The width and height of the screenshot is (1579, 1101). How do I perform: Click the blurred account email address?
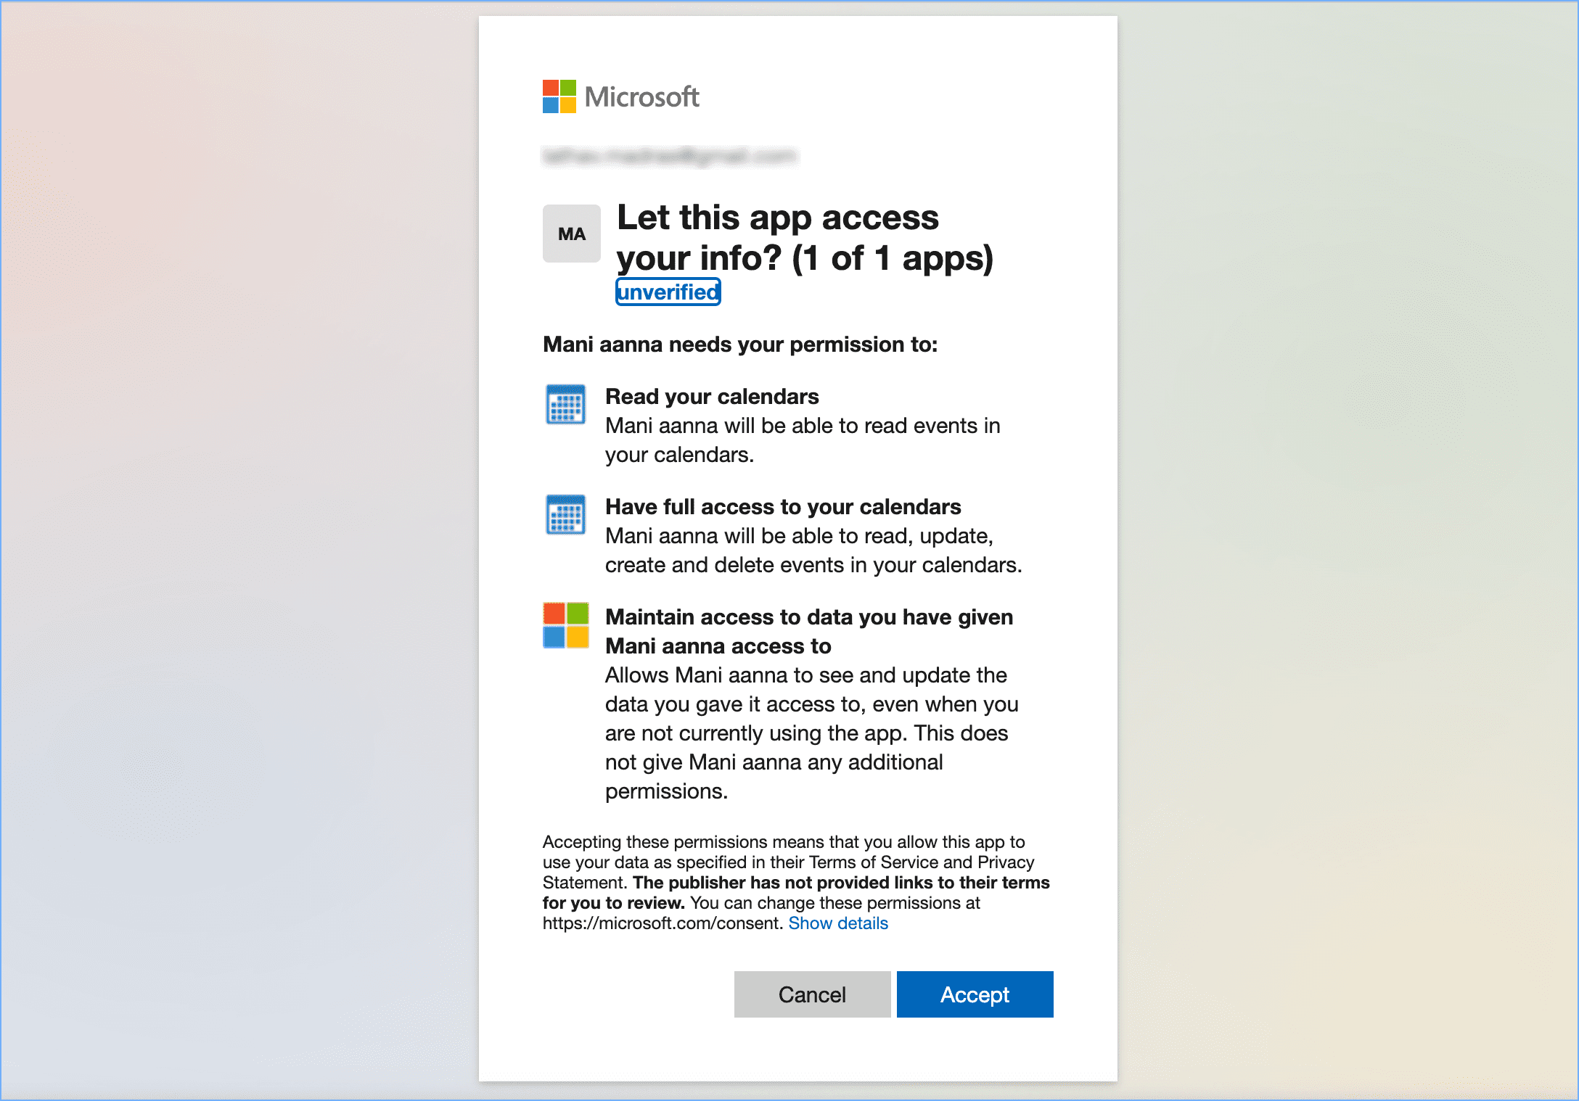[x=670, y=156]
